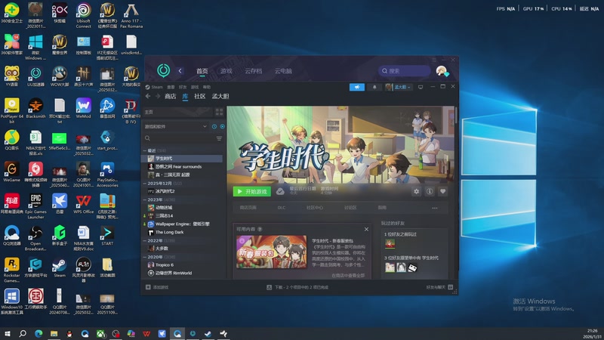Open the Steam menu in title bar
This screenshot has width=604, height=340.
pos(155,87)
